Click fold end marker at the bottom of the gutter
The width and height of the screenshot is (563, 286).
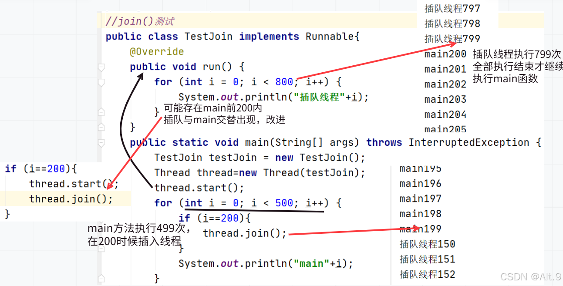101,279
